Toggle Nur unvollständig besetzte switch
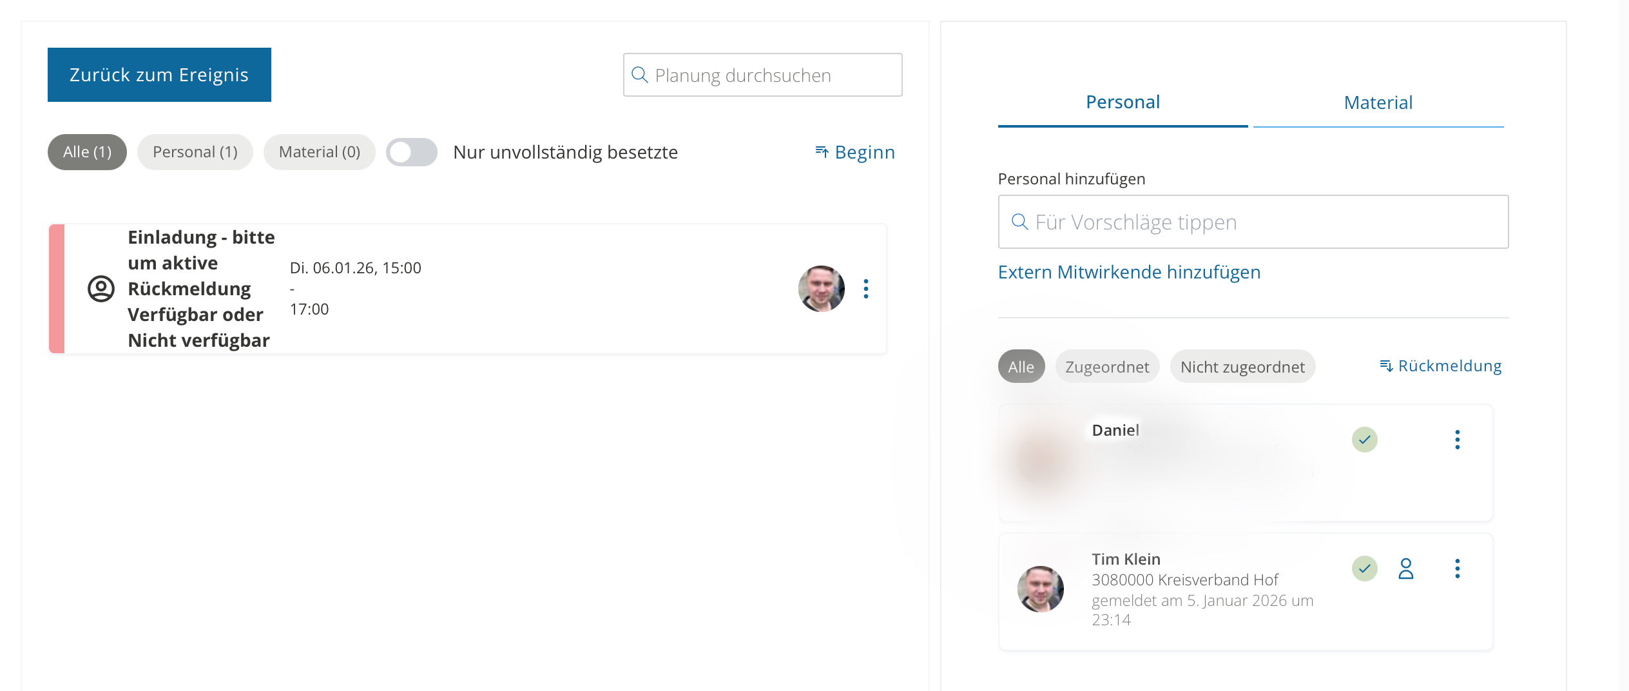1629x691 pixels. point(412,152)
